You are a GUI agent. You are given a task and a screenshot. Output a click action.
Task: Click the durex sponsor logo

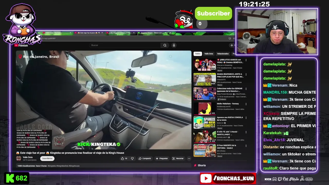pos(309,179)
